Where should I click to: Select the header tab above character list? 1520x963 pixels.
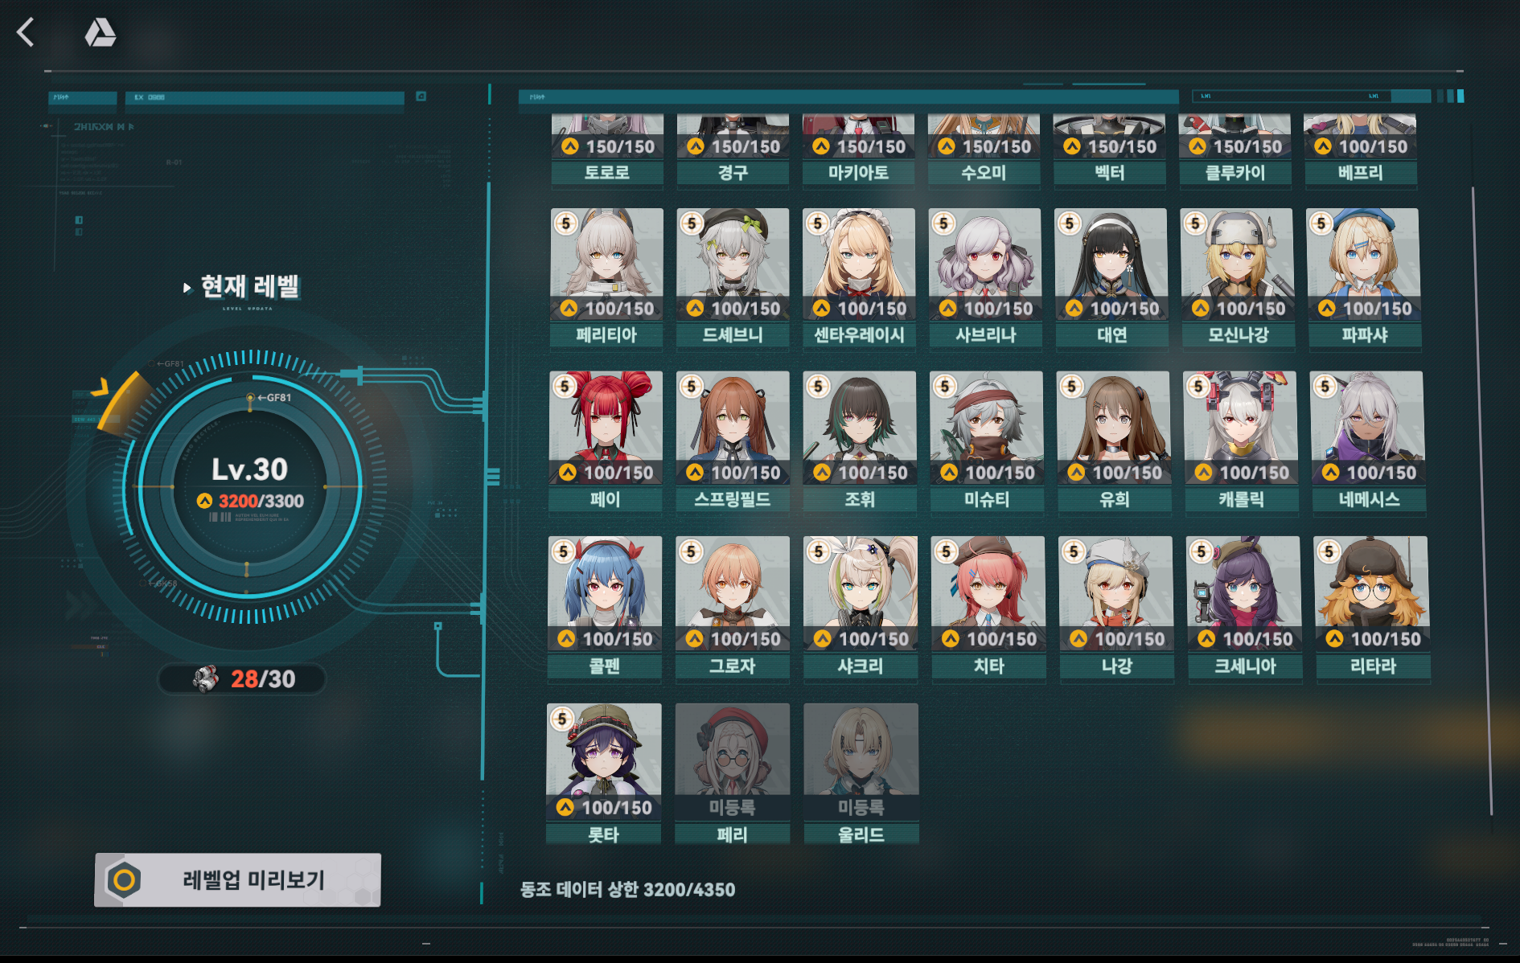[x=848, y=97]
